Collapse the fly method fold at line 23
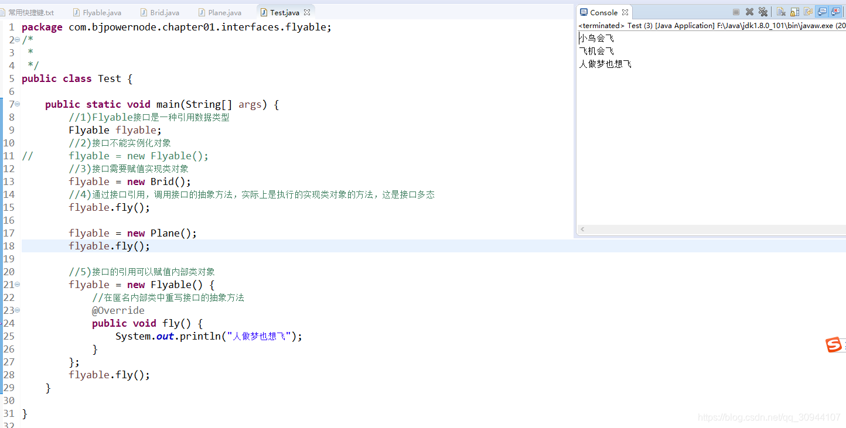Image resolution: width=846 pixels, height=428 pixels. coord(17,310)
